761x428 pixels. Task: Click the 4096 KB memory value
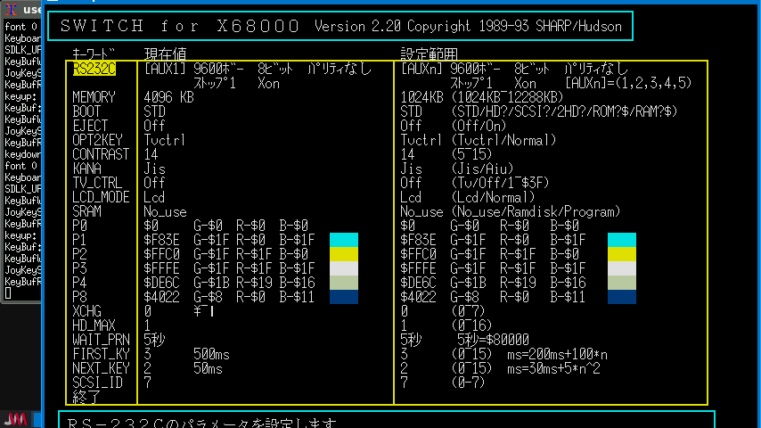point(168,97)
